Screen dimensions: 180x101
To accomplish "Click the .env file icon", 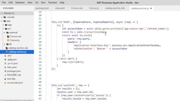I will 5,56.
